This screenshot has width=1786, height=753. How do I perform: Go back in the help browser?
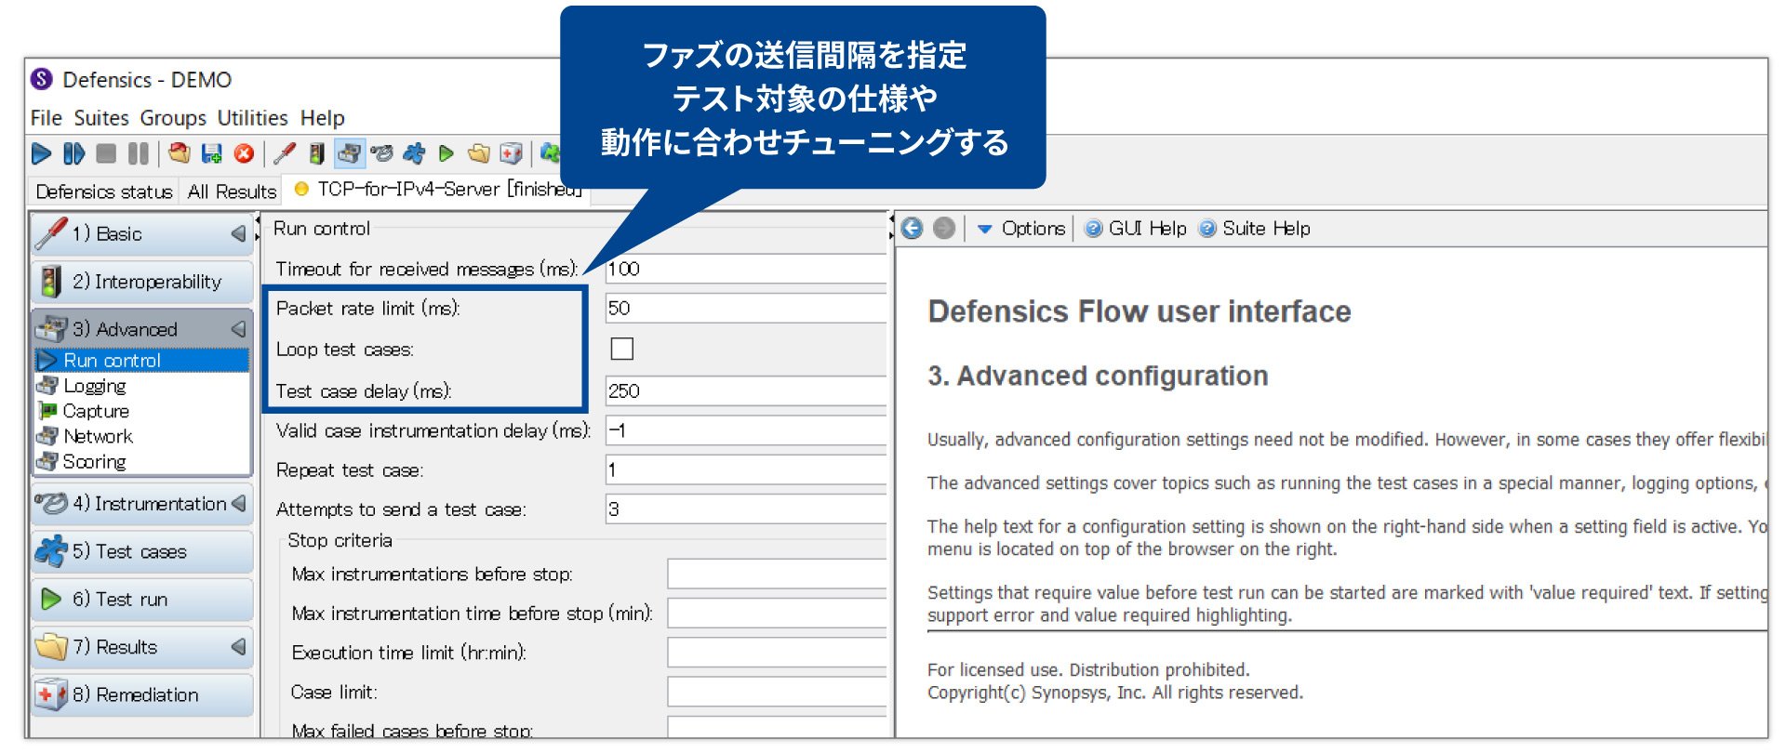pos(913,228)
